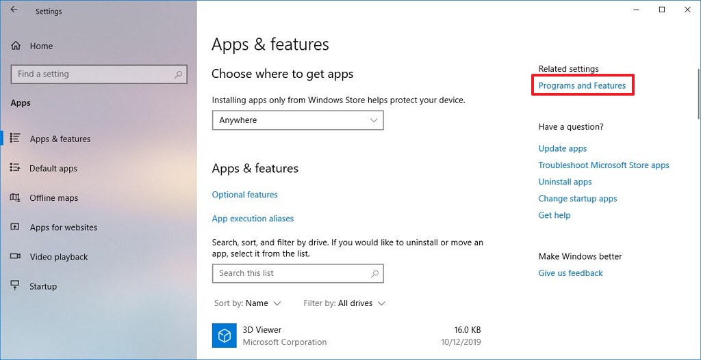
Task: Click the search icon in Search this list
Action: point(374,273)
